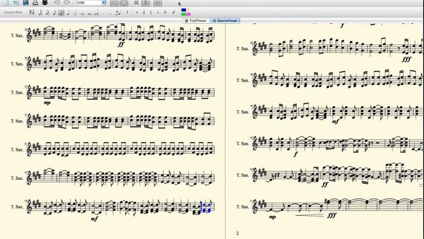Undo the last edit
Screen dimensions: 424x239
click(57, 3)
